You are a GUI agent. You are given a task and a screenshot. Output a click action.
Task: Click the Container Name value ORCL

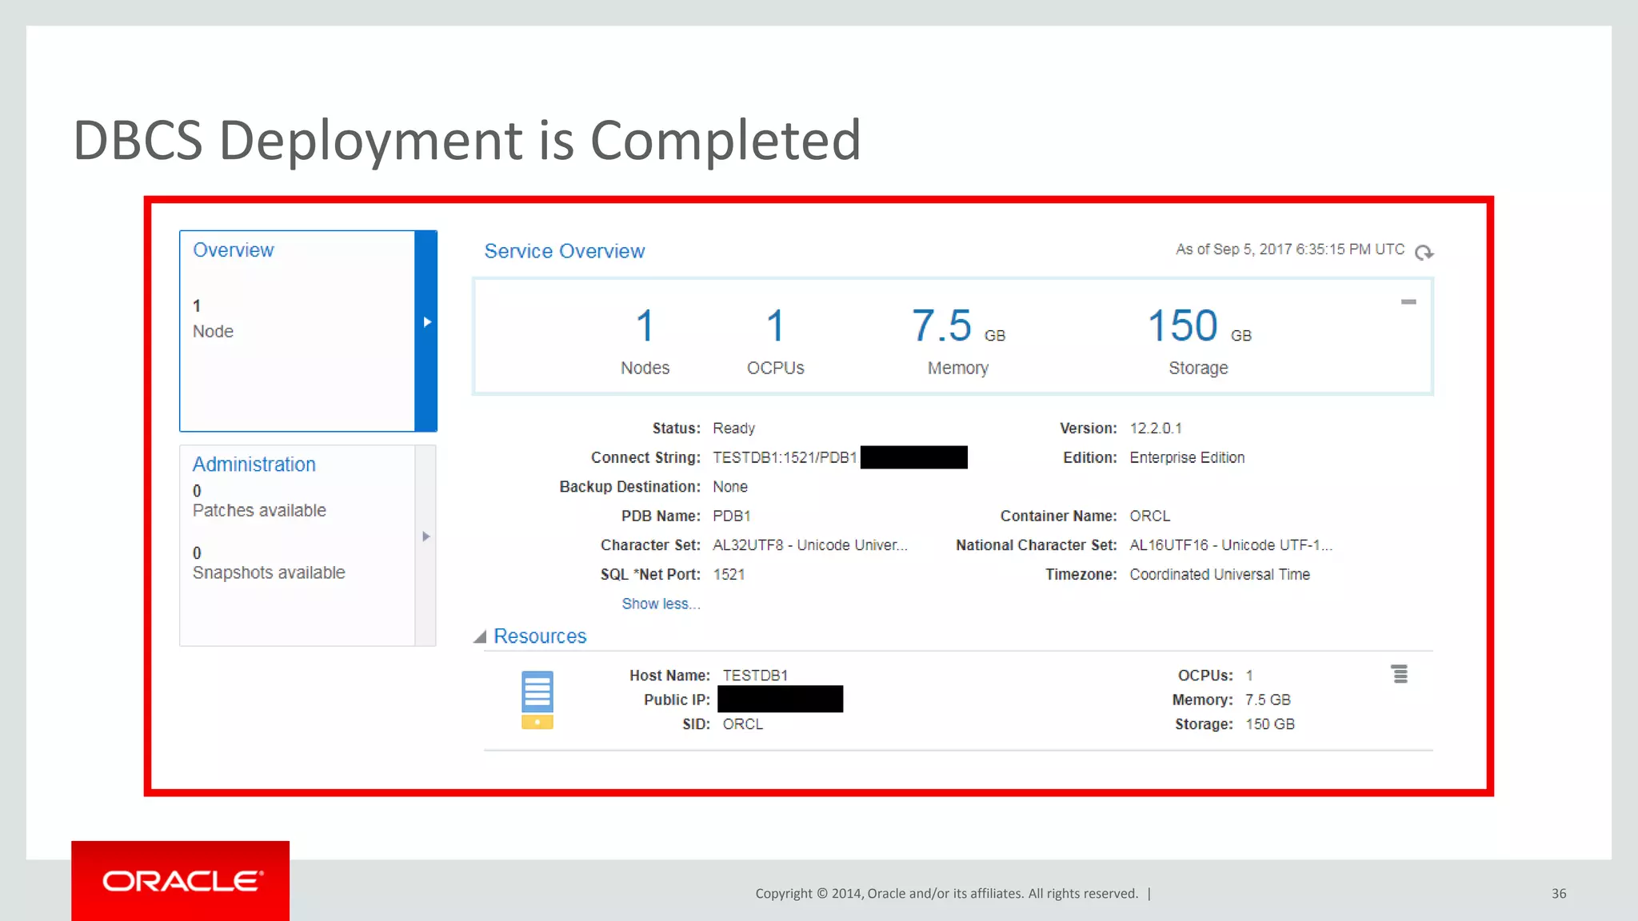tap(1149, 516)
